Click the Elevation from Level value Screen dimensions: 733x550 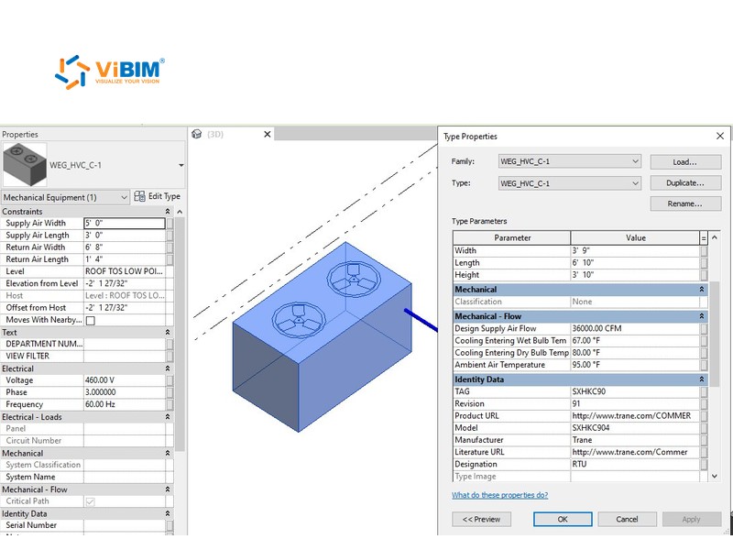[125, 283]
